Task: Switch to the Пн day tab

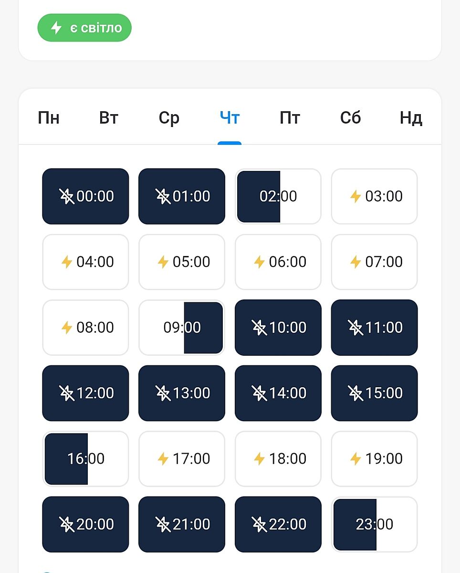Action: coord(49,118)
